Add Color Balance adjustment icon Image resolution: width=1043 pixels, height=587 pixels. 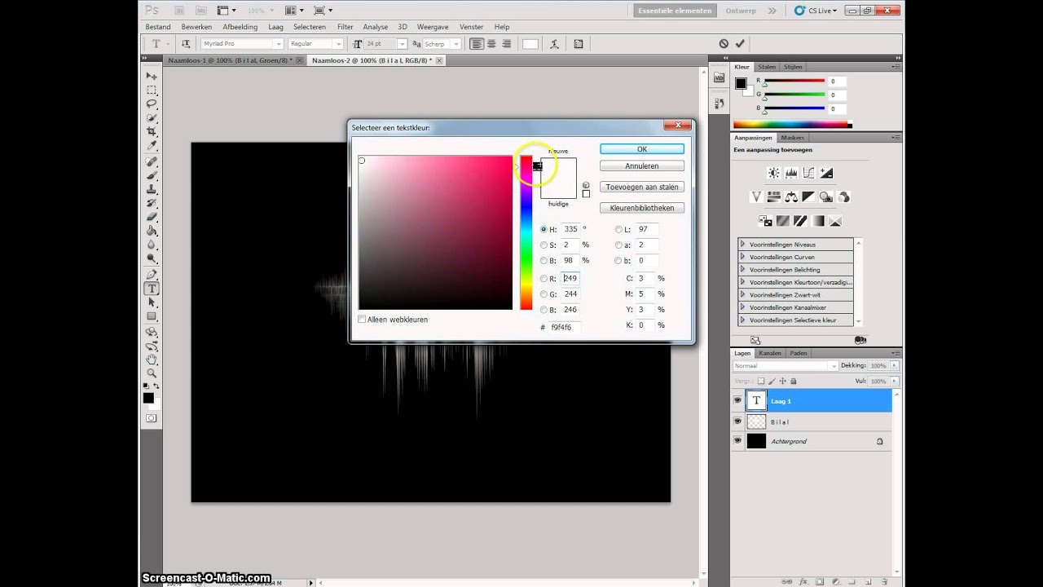point(791,196)
